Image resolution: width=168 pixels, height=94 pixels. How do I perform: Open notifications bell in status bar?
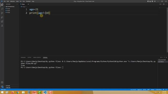166,90
